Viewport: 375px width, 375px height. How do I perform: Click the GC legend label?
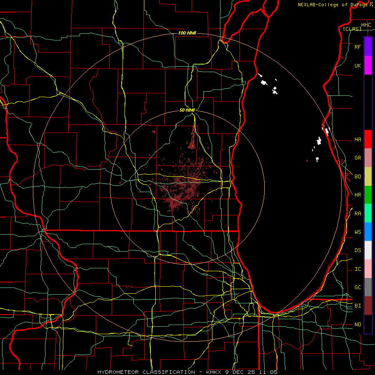coord(357,287)
